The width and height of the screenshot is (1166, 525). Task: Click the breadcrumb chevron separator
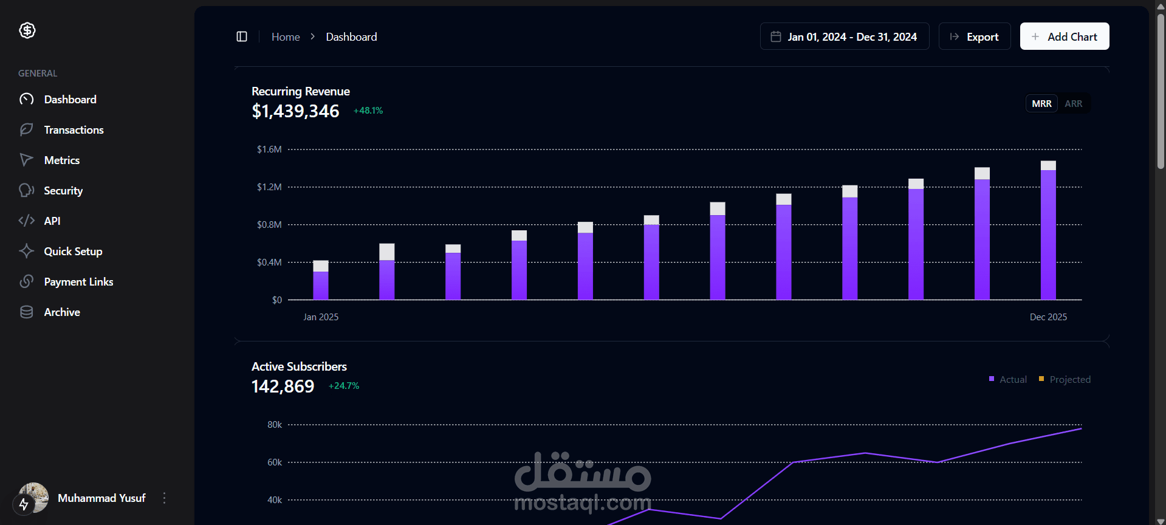point(312,36)
